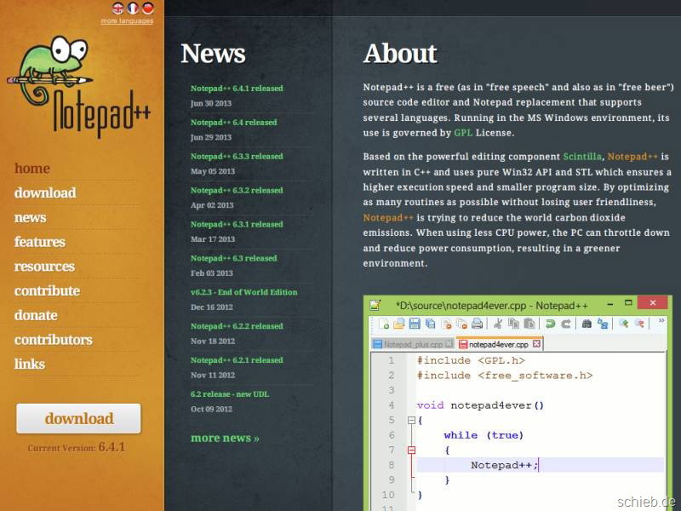This screenshot has height=511, width=681.
Task: Click the Find binoculars icon
Action: click(x=587, y=324)
